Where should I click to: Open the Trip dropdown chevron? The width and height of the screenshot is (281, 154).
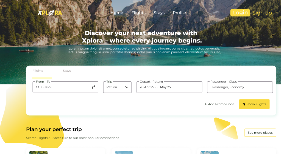point(127,87)
